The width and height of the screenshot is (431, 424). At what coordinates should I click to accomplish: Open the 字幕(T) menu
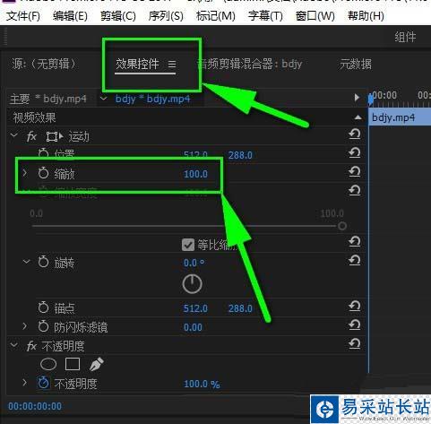265,16
